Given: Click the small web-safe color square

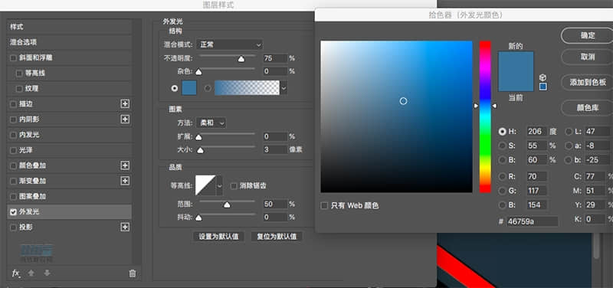Looking at the screenshot, I should click(x=543, y=87).
